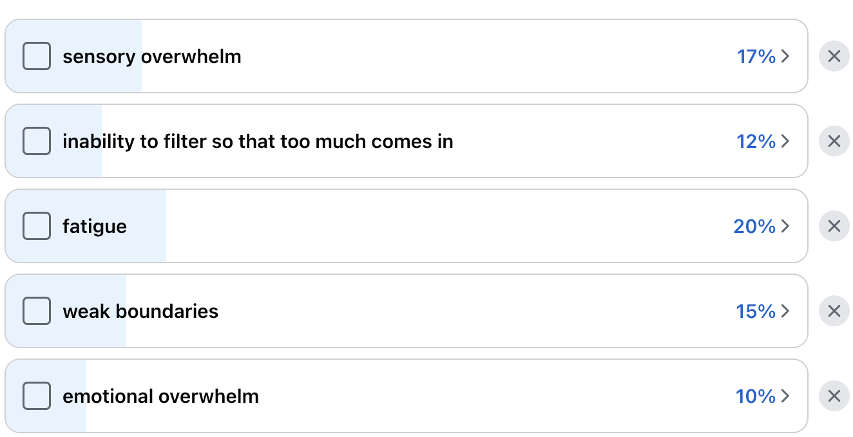Remove the weak boundaries option

pos(834,311)
